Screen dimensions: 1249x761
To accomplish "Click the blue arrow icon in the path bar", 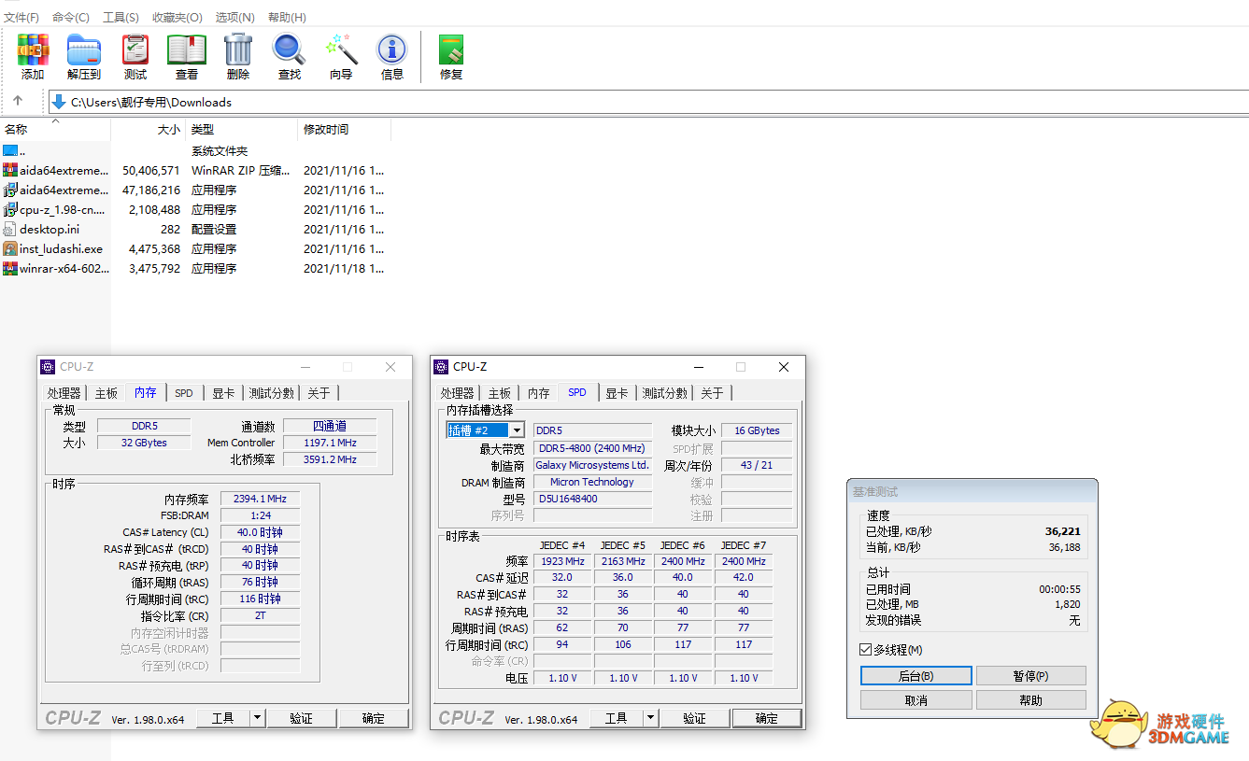I will point(60,102).
